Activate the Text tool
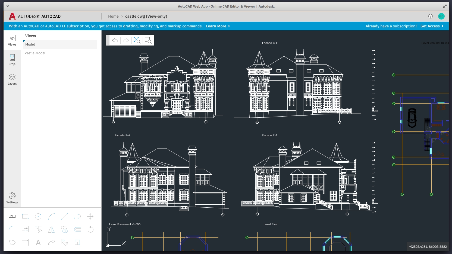The height and width of the screenshot is (254, 452). pyautogui.click(x=38, y=242)
